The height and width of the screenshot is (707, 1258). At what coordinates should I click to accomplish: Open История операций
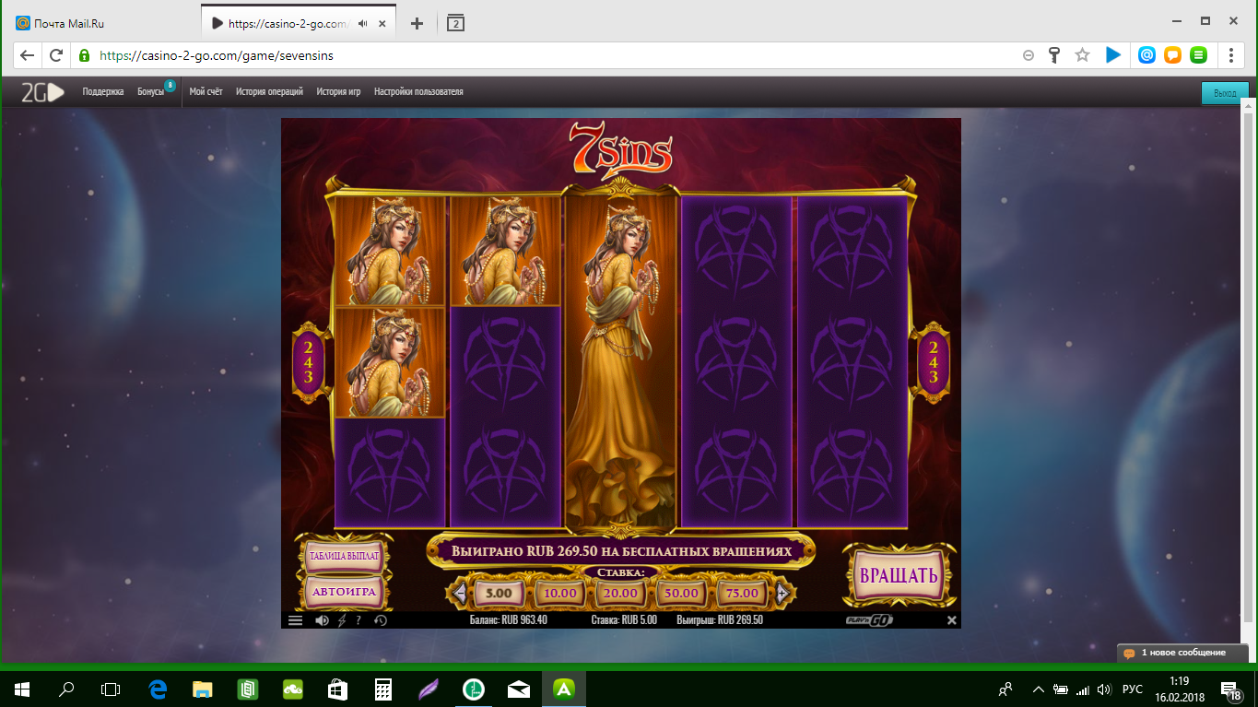pos(269,92)
